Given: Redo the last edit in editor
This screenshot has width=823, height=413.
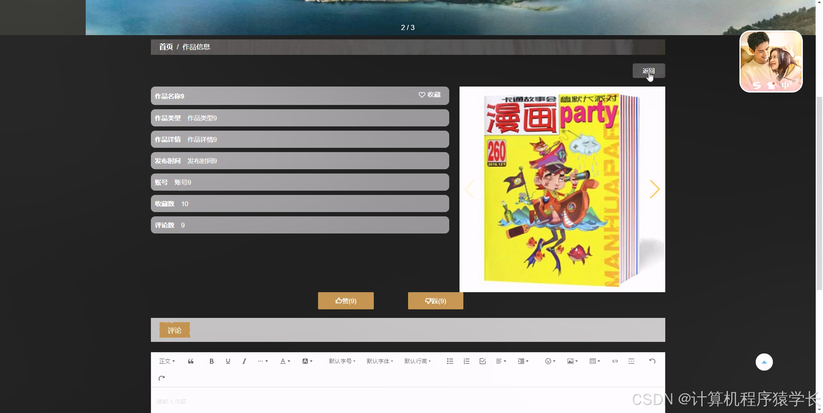Looking at the screenshot, I should pos(162,378).
